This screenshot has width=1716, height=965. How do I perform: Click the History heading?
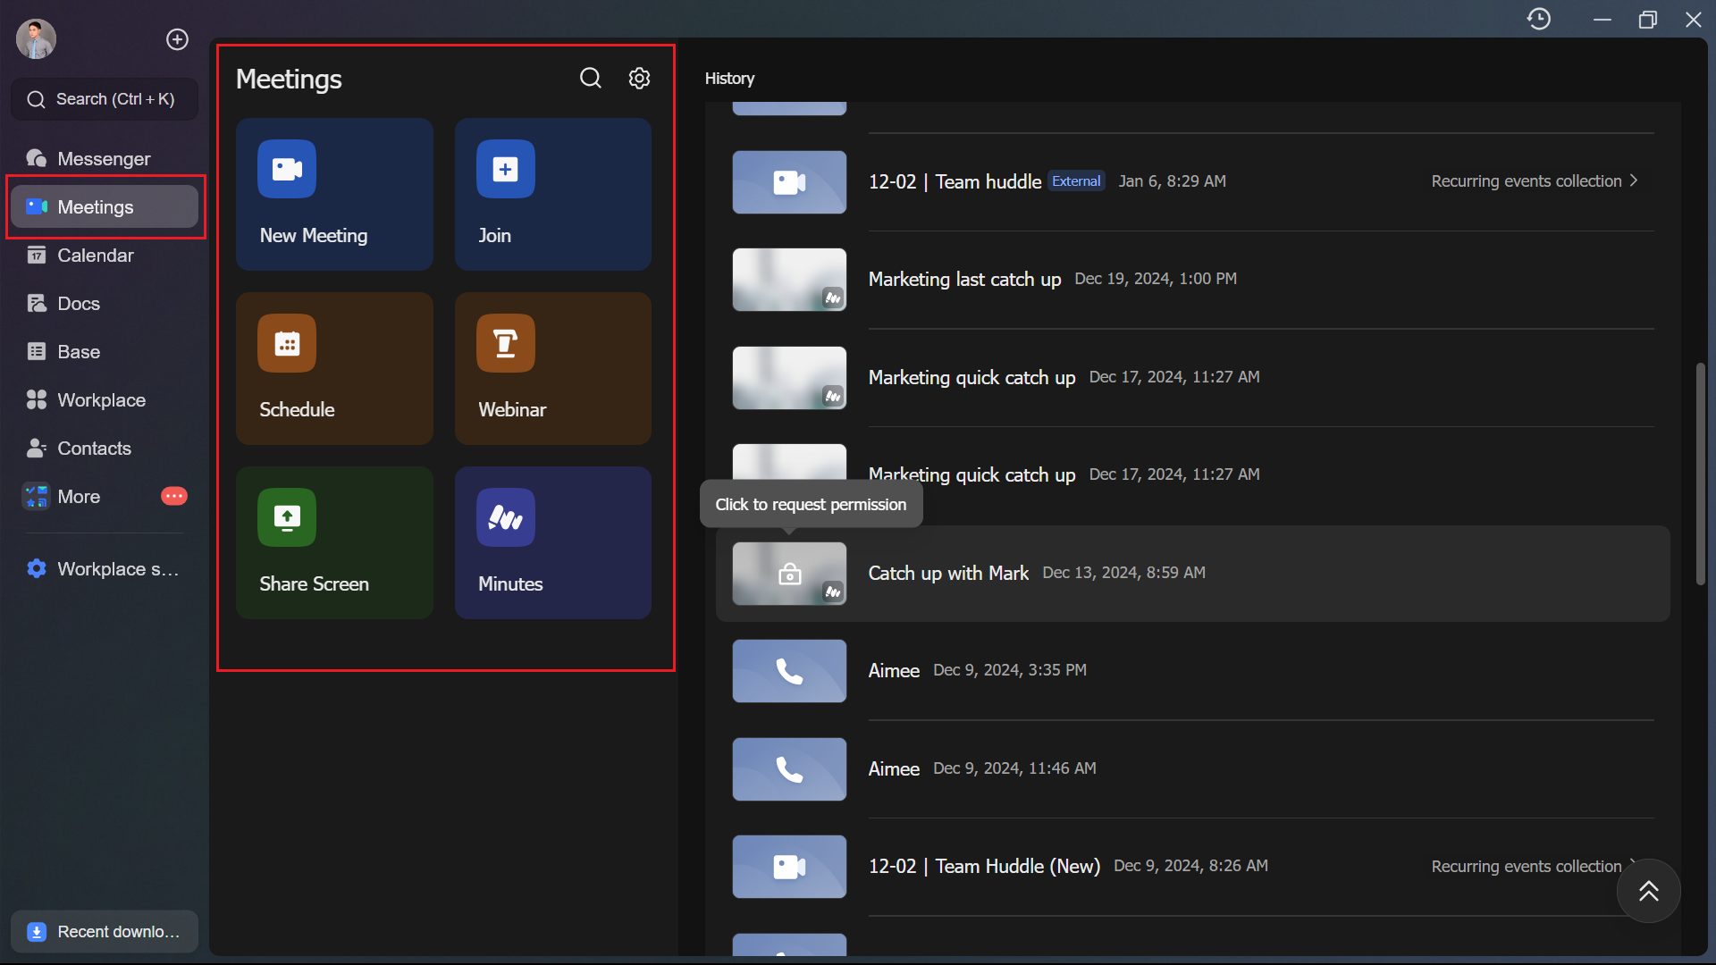tap(729, 79)
